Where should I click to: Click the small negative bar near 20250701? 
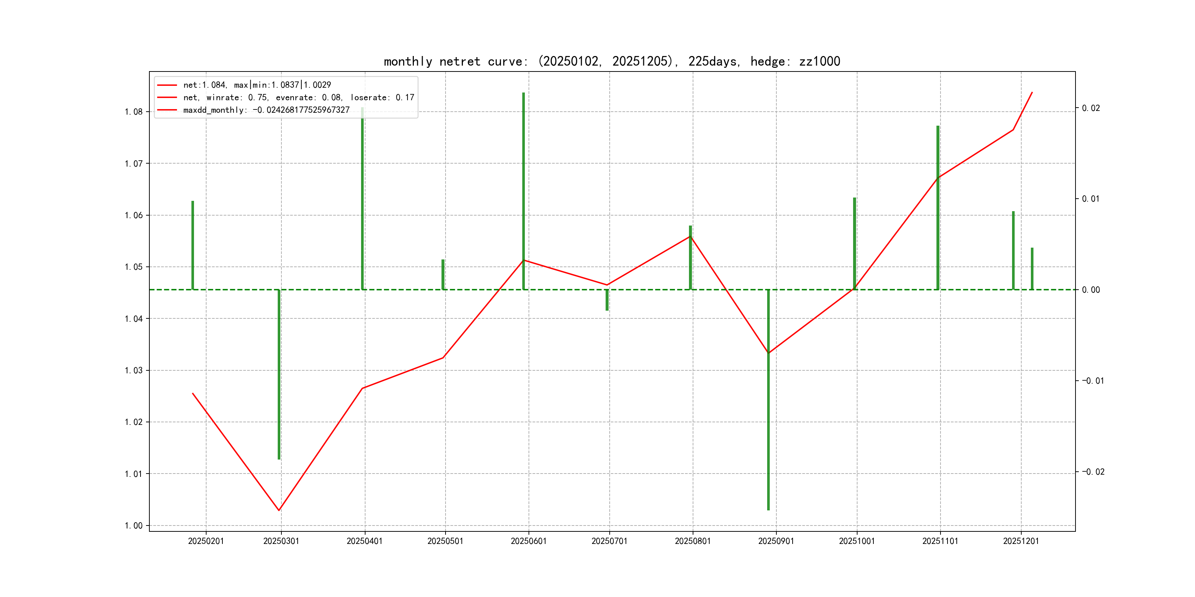pos(607,300)
